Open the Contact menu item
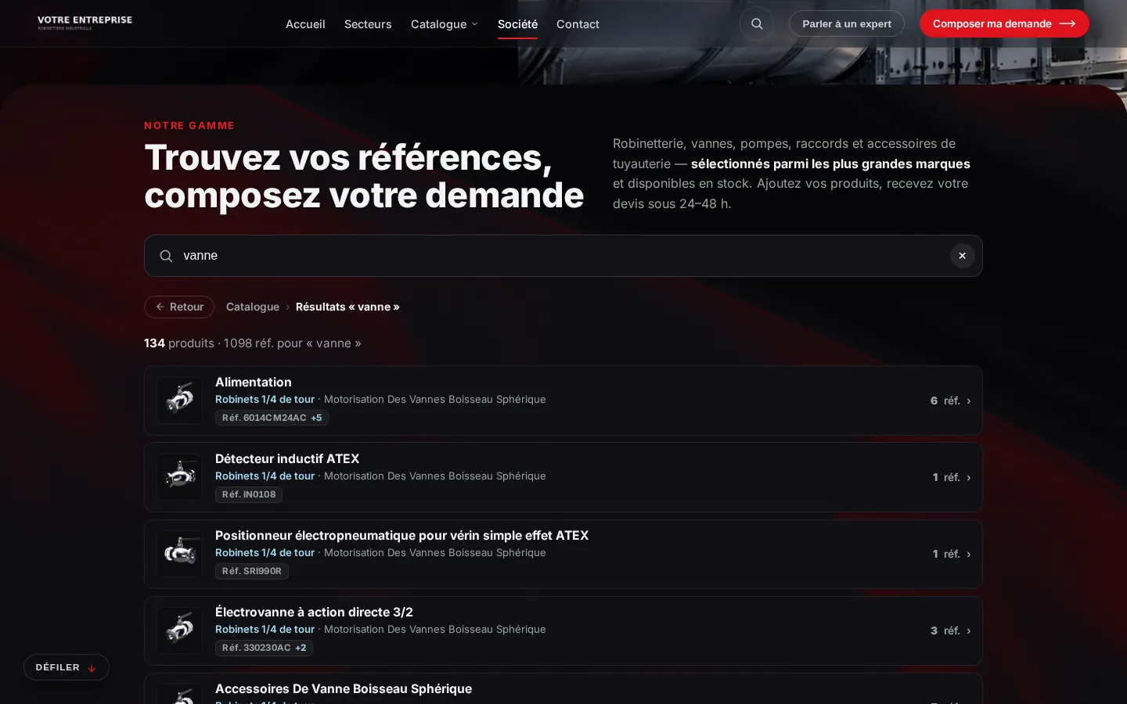 tap(578, 24)
